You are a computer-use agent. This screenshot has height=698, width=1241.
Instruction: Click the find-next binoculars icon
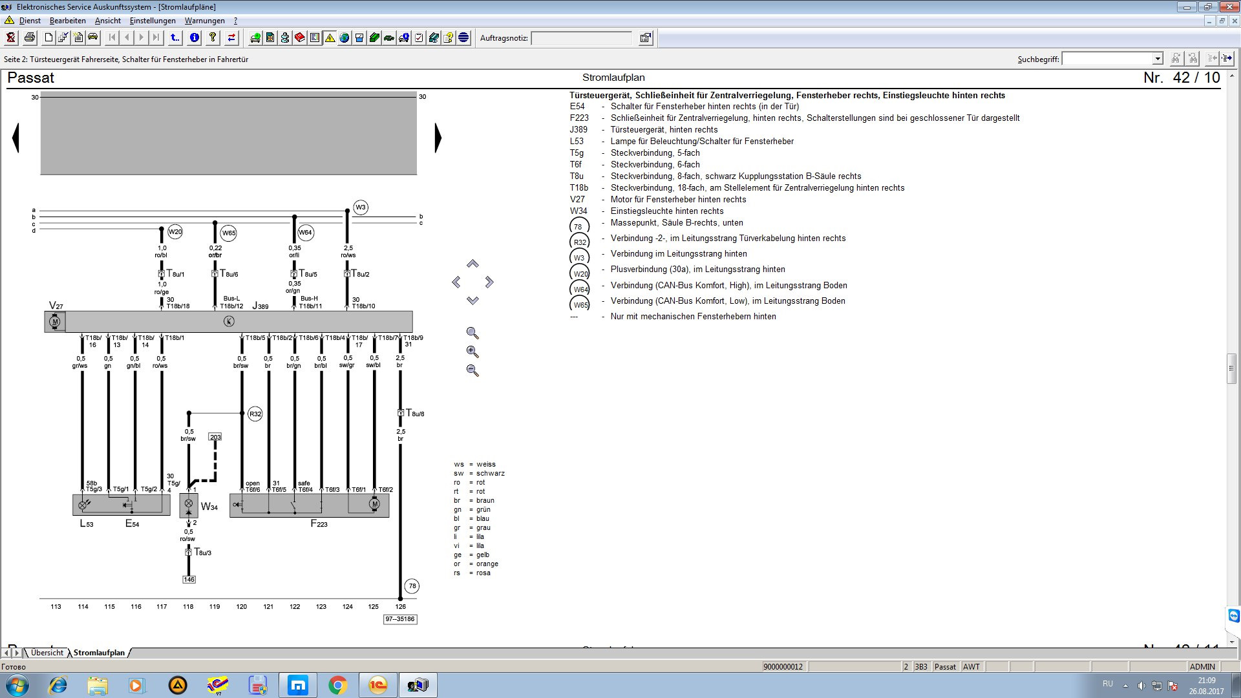[1176, 58]
